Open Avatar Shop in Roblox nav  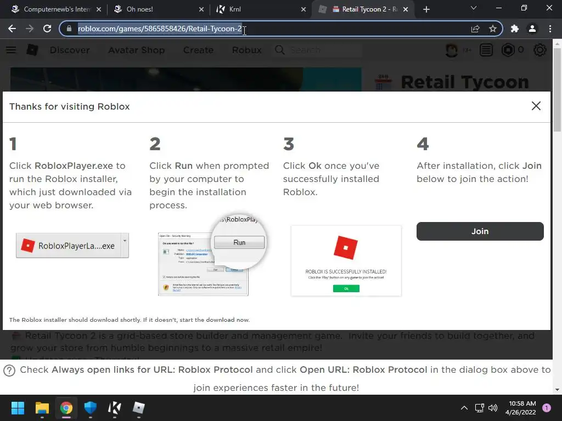click(137, 50)
